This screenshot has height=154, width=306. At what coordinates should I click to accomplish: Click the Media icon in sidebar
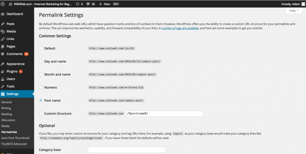click(x=3, y=31)
